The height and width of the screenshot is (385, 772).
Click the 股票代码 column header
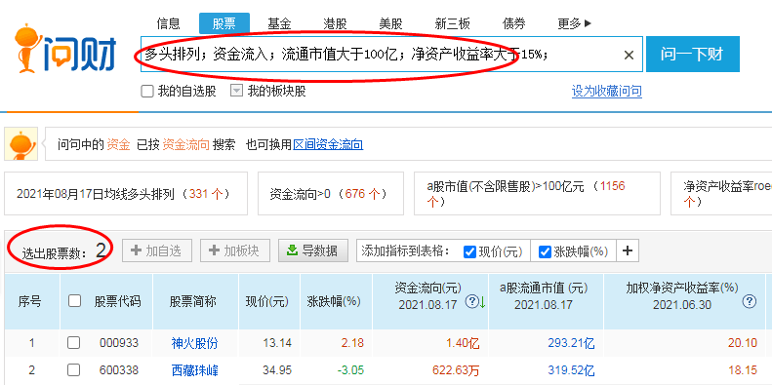point(117,301)
